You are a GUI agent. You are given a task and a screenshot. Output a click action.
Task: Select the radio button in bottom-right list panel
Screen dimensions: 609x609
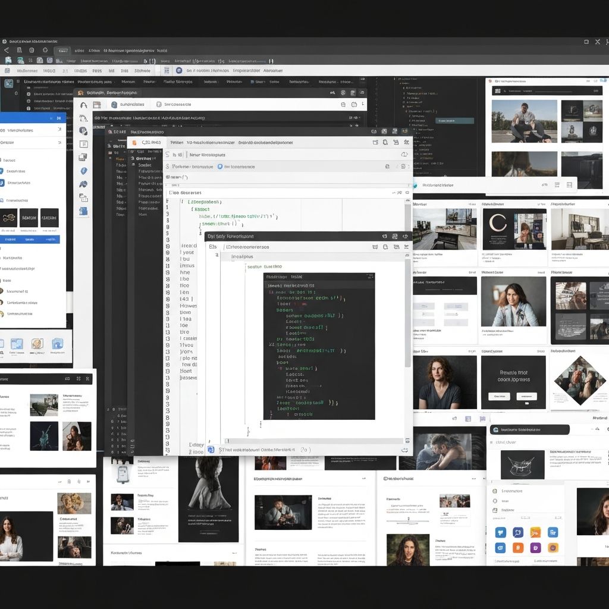pos(494,501)
